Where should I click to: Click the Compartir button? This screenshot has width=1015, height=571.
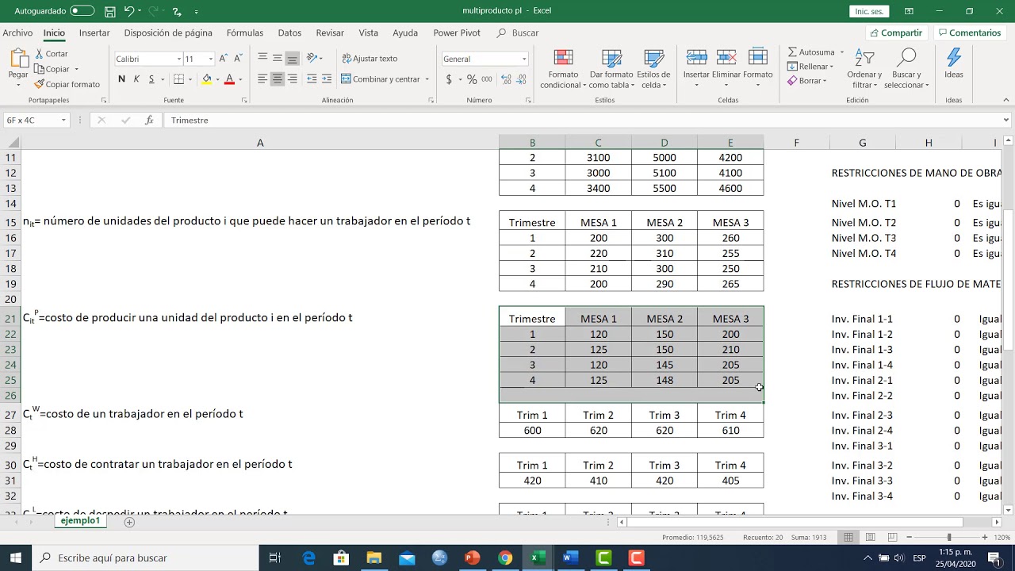click(895, 33)
